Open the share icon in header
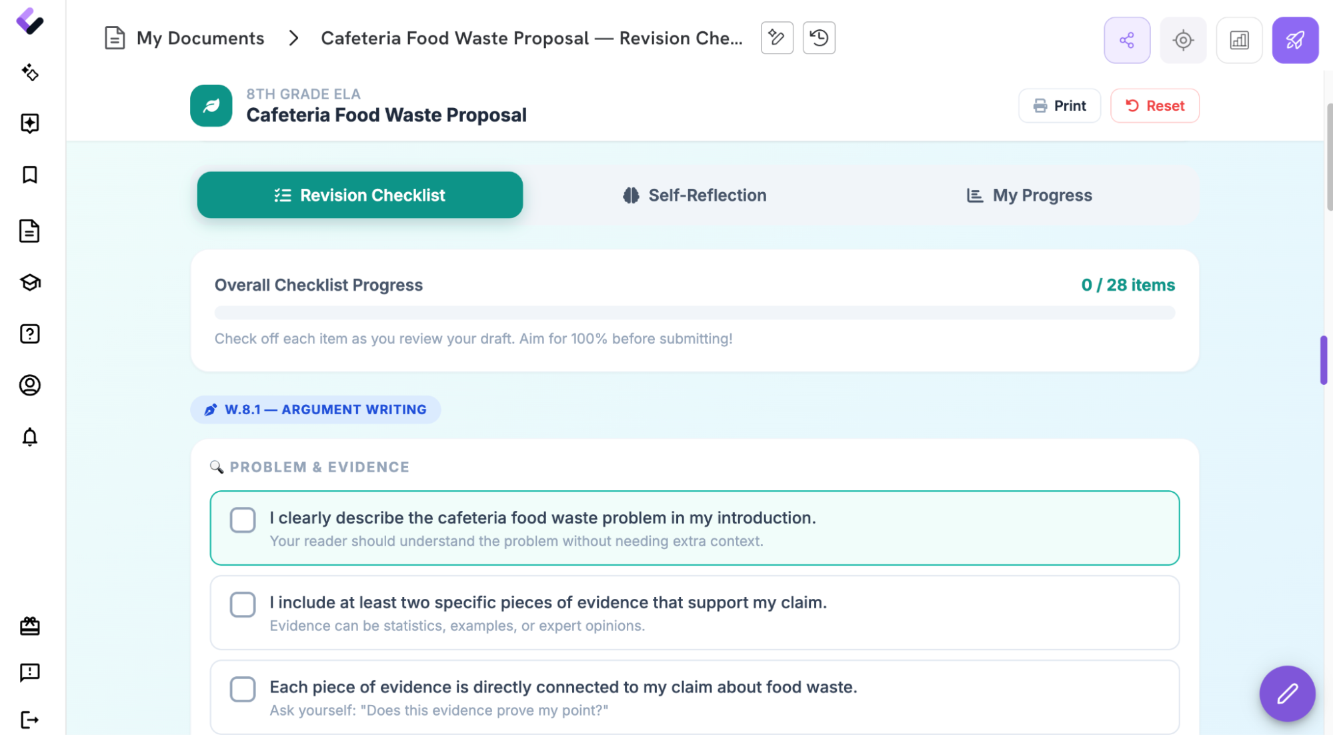1333x735 pixels. coord(1126,40)
